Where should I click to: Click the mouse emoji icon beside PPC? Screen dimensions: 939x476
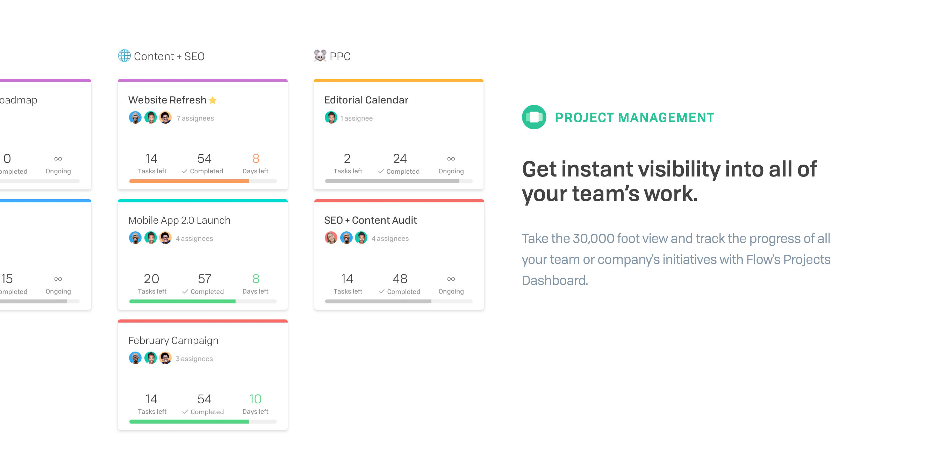click(320, 56)
